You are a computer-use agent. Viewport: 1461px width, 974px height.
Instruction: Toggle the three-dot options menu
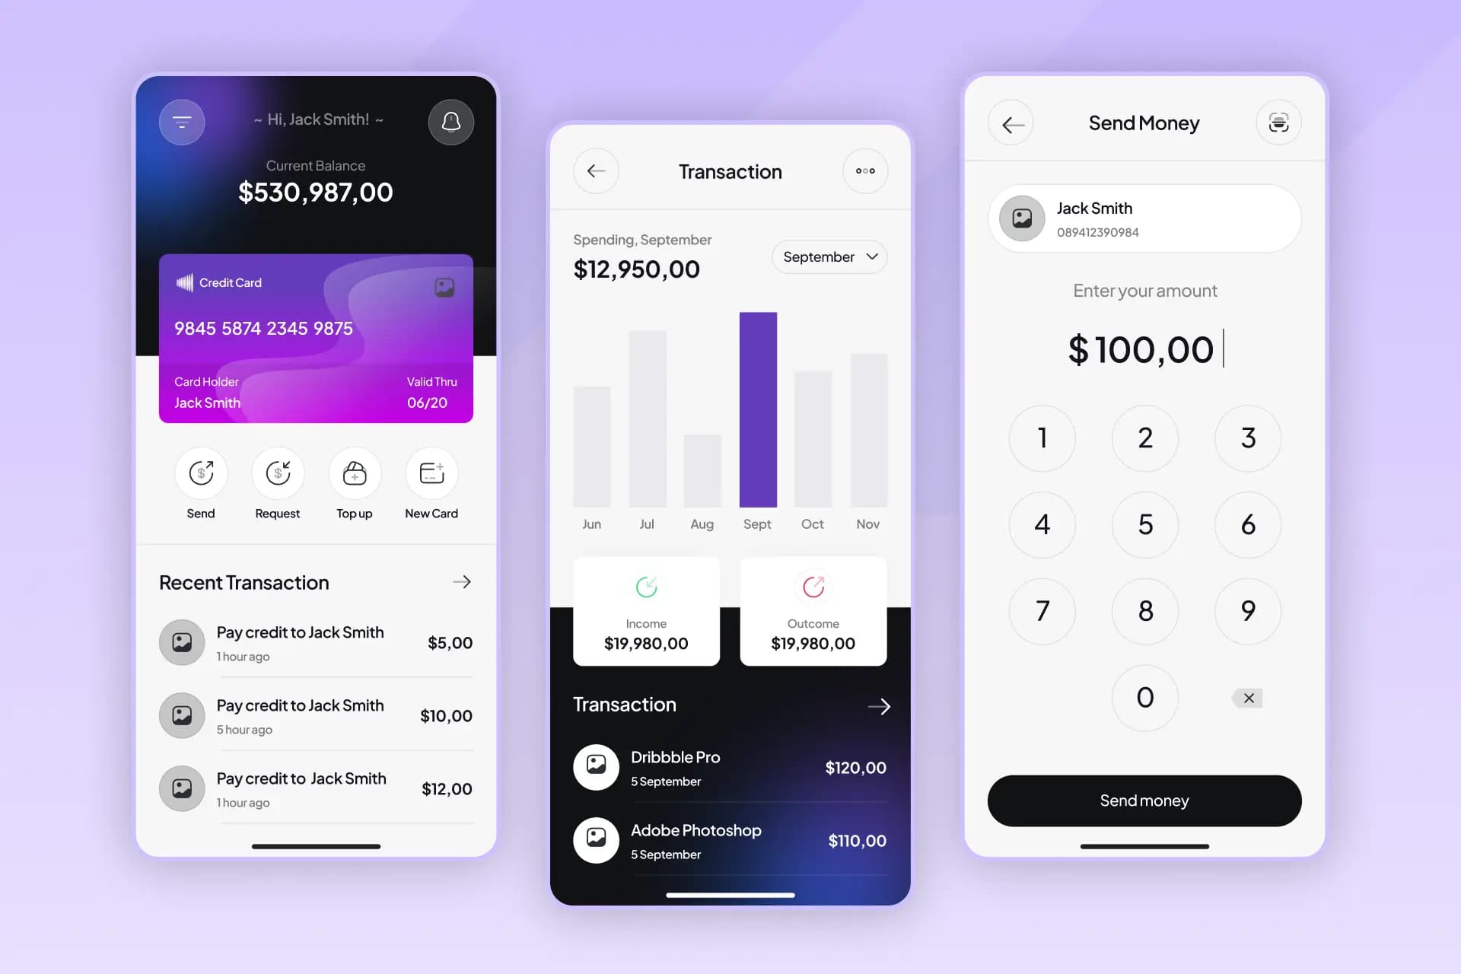(867, 170)
